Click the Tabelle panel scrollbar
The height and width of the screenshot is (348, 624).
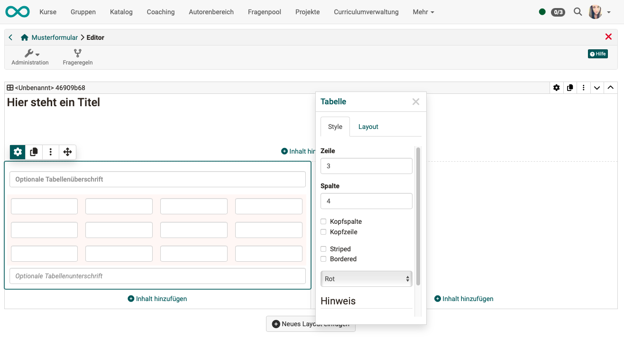pyautogui.click(x=418, y=216)
